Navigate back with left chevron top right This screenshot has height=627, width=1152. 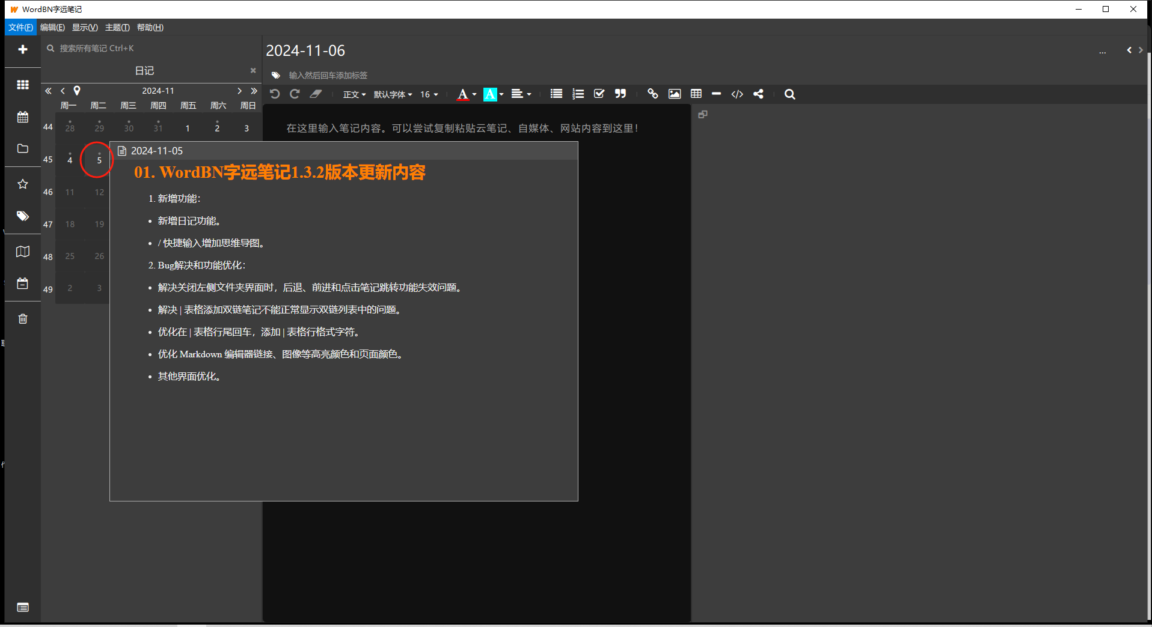click(1129, 50)
